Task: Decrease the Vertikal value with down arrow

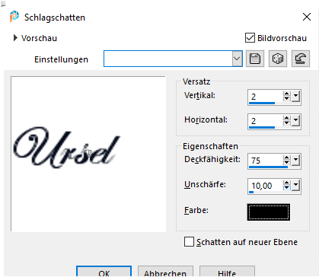Action: [x=287, y=99]
